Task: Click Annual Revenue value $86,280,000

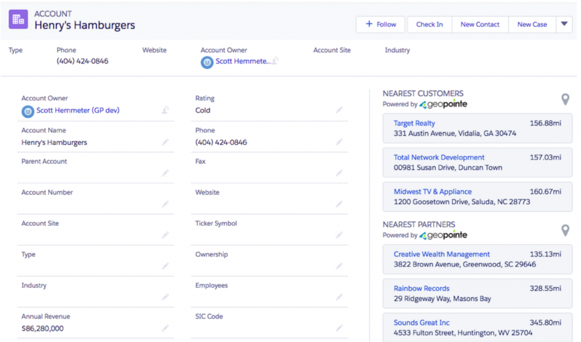Action: click(42, 329)
